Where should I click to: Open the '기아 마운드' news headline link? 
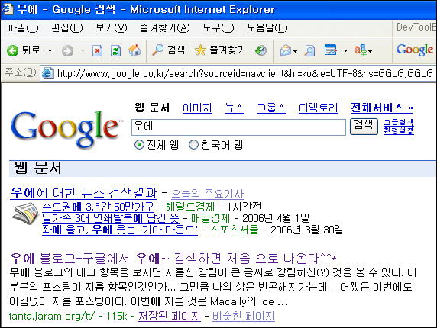pos(120,230)
